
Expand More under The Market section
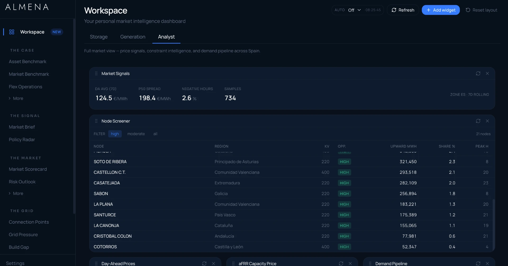(16, 193)
